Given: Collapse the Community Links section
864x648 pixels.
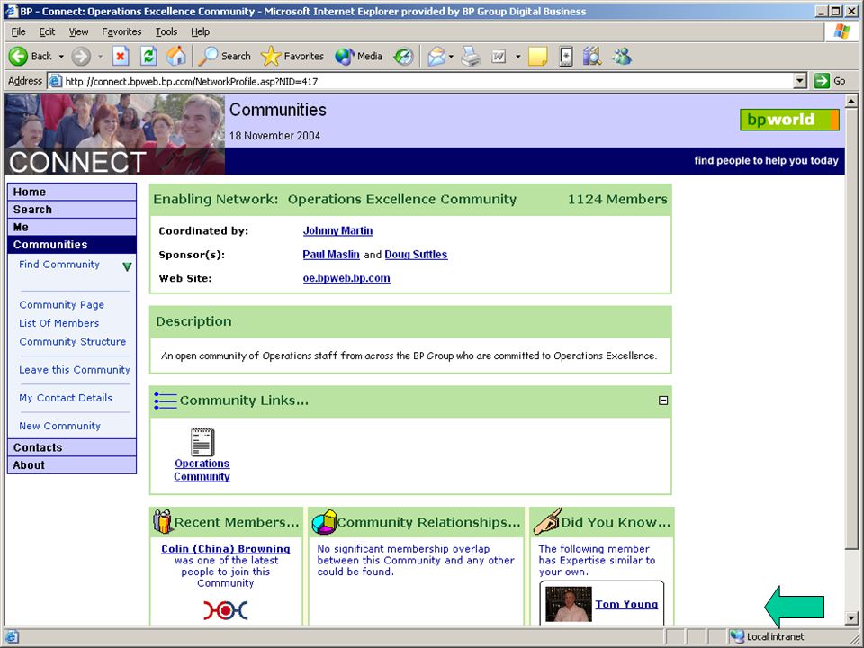Looking at the screenshot, I should [663, 400].
